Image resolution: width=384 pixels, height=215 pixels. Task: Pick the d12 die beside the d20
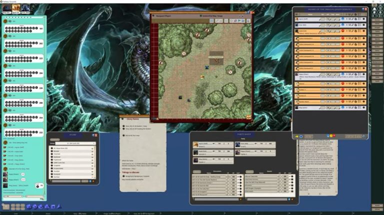pos(35,207)
